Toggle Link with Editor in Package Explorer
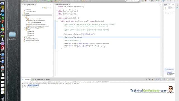Screen dimensions: 179x101 point(45,8)
